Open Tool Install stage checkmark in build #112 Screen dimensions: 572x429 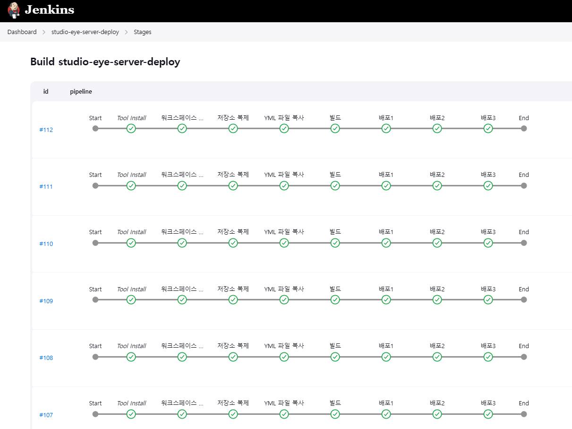tap(131, 128)
